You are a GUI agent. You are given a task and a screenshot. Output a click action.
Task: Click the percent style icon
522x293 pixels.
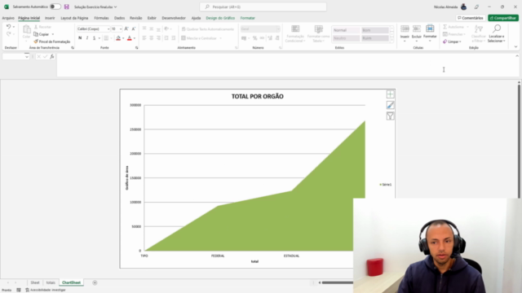pos(254,38)
